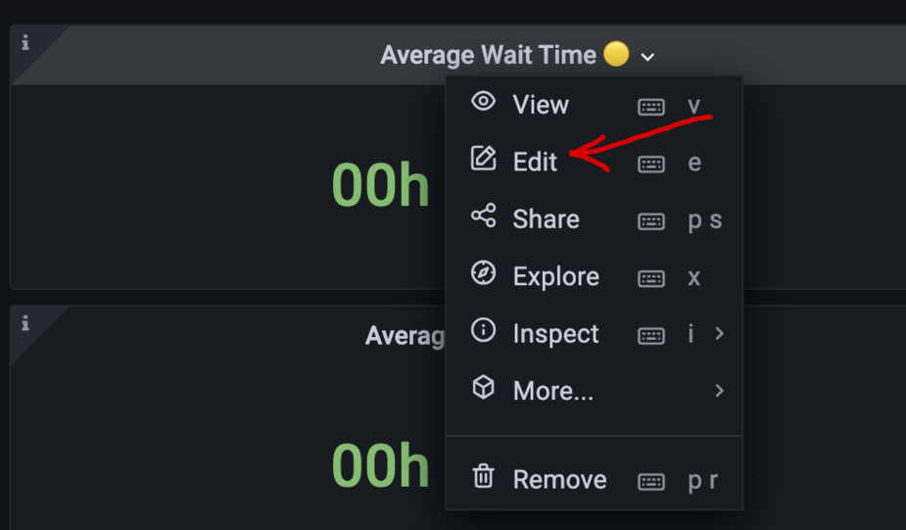The height and width of the screenshot is (530, 906).
Task: Click the trash can Remove icon
Action: [x=483, y=477]
